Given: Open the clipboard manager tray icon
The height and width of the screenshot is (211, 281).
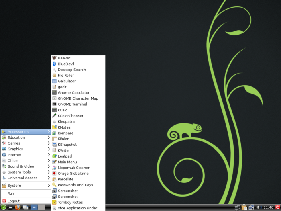Looking at the screenshot, I should [244, 207].
